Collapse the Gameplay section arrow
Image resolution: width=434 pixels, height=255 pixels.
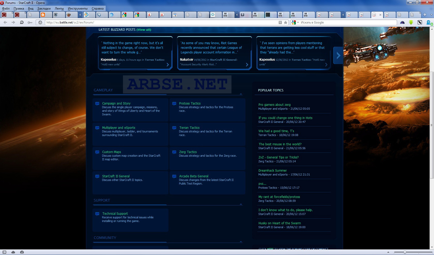[x=241, y=94]
